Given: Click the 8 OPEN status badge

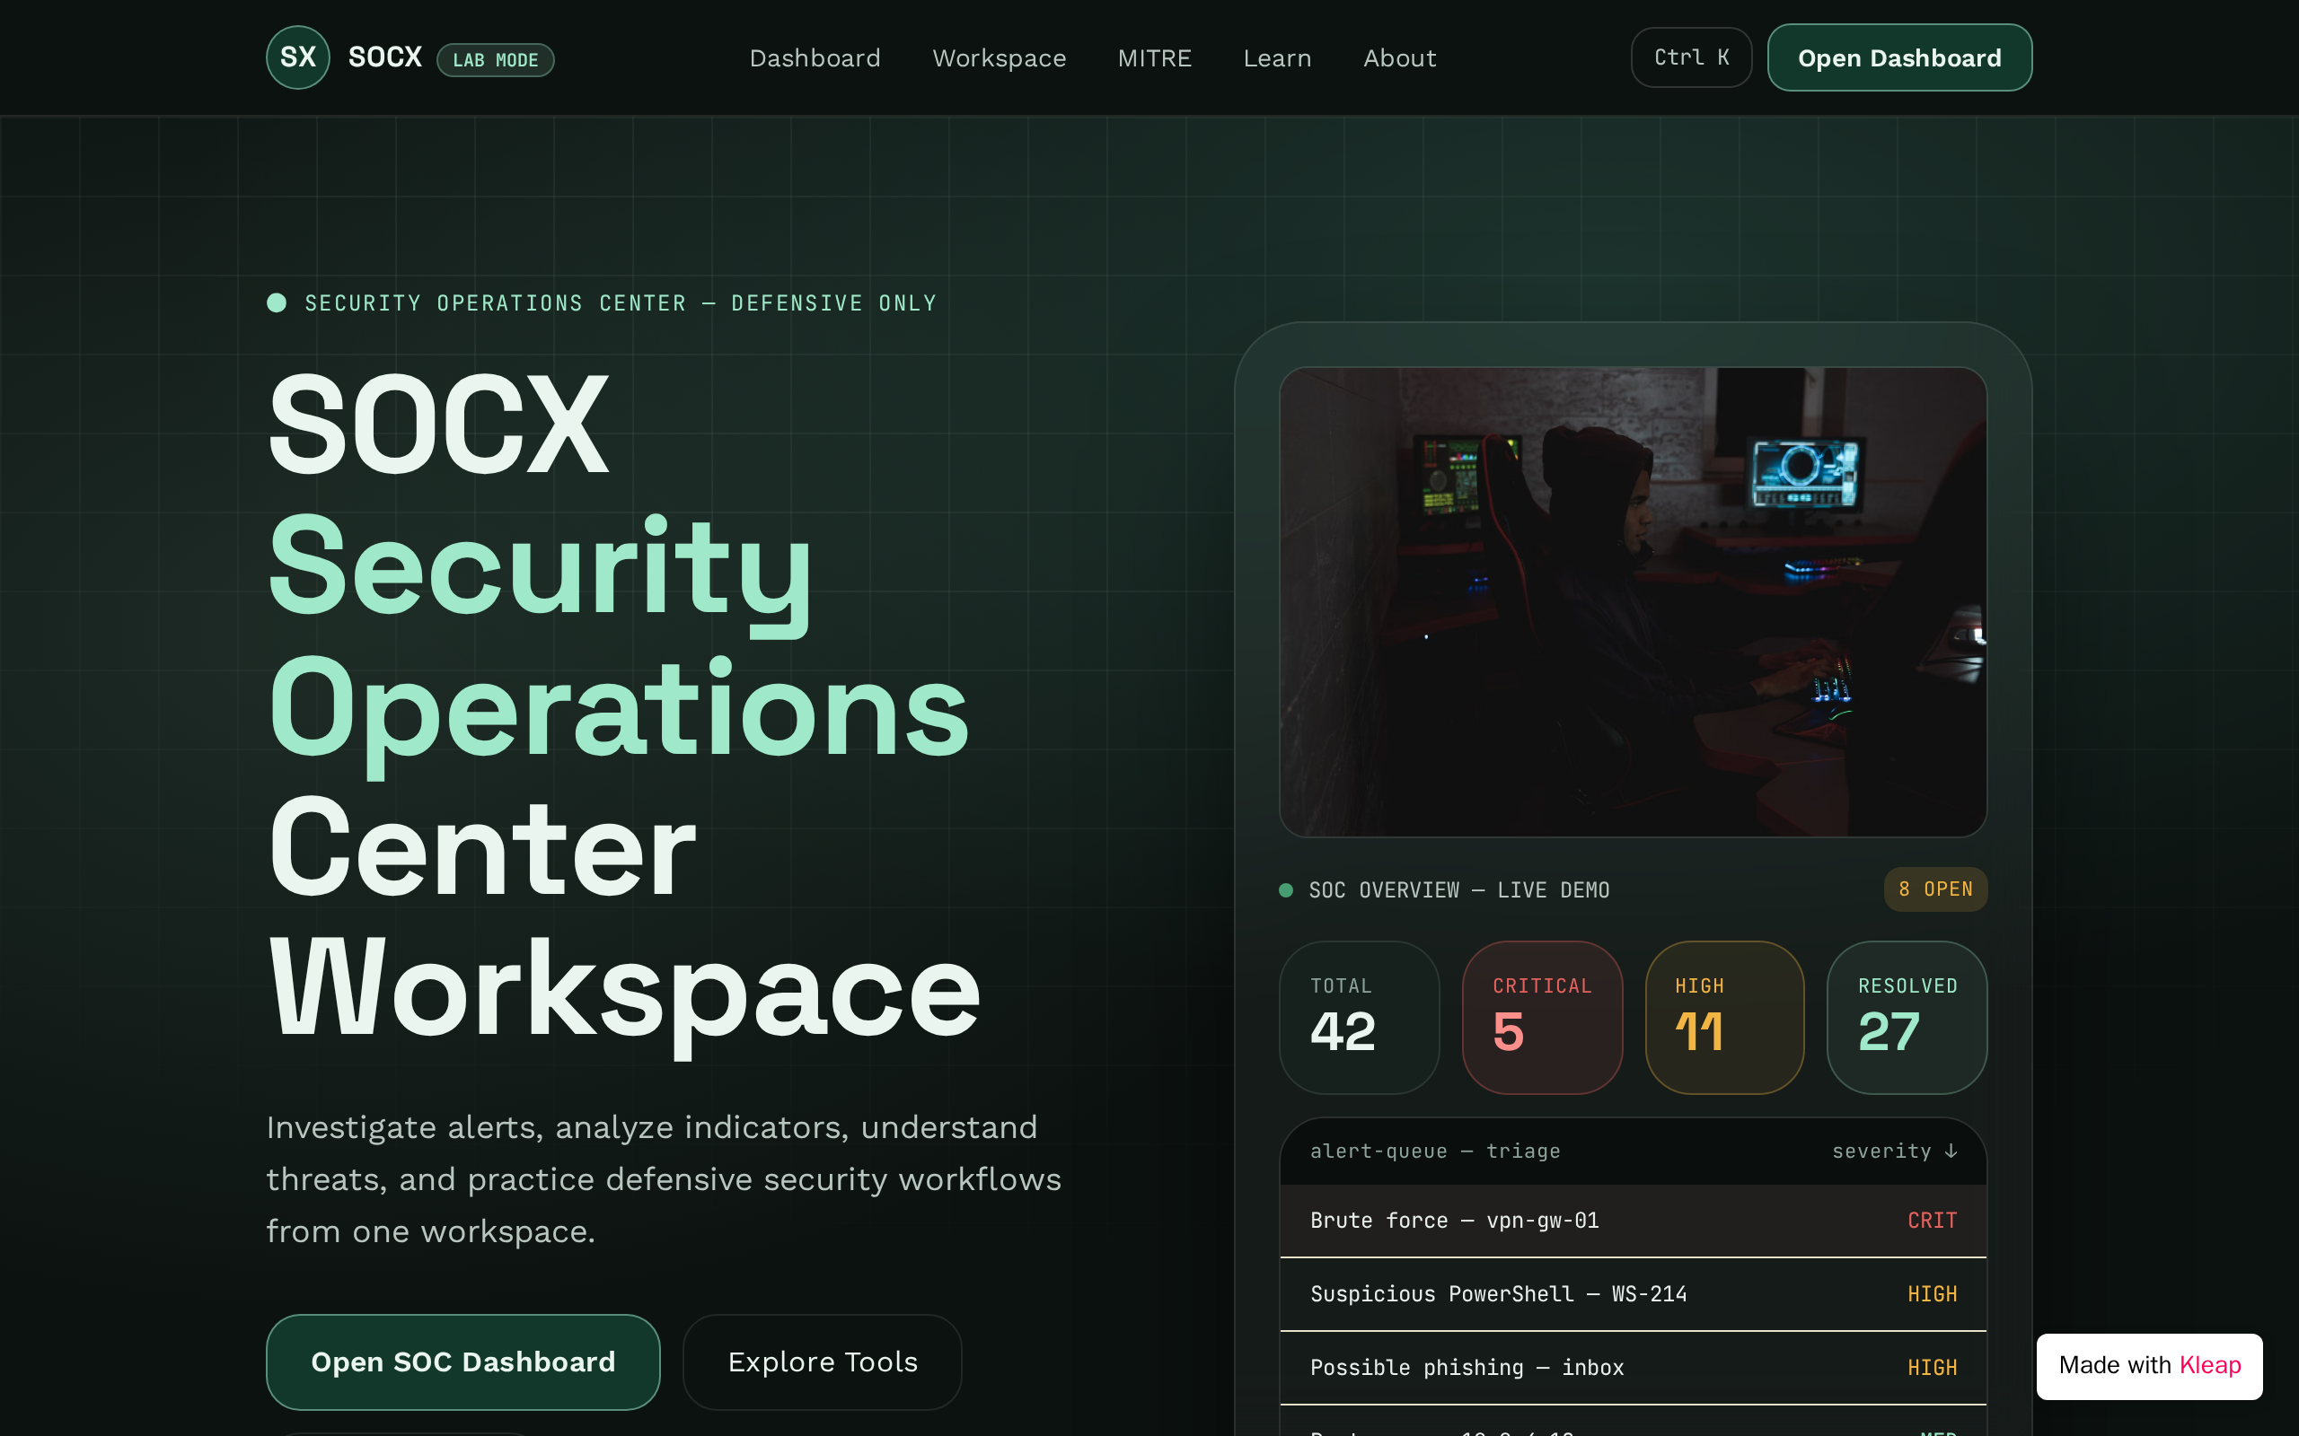Looking at the screenshot, I should [x=1935, y=889].
